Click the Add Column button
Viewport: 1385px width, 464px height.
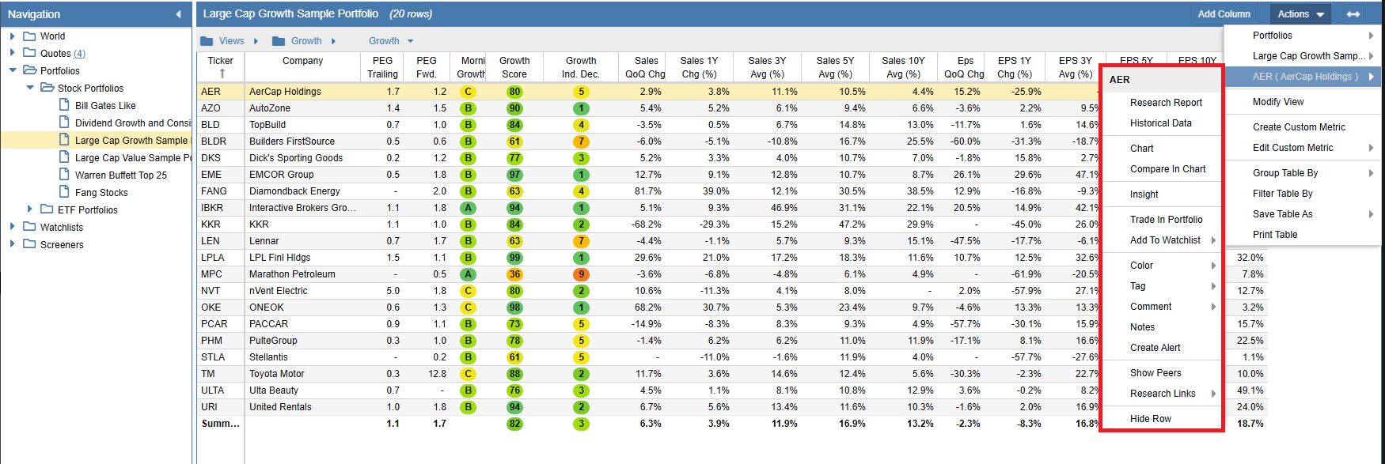(1224, 14)
